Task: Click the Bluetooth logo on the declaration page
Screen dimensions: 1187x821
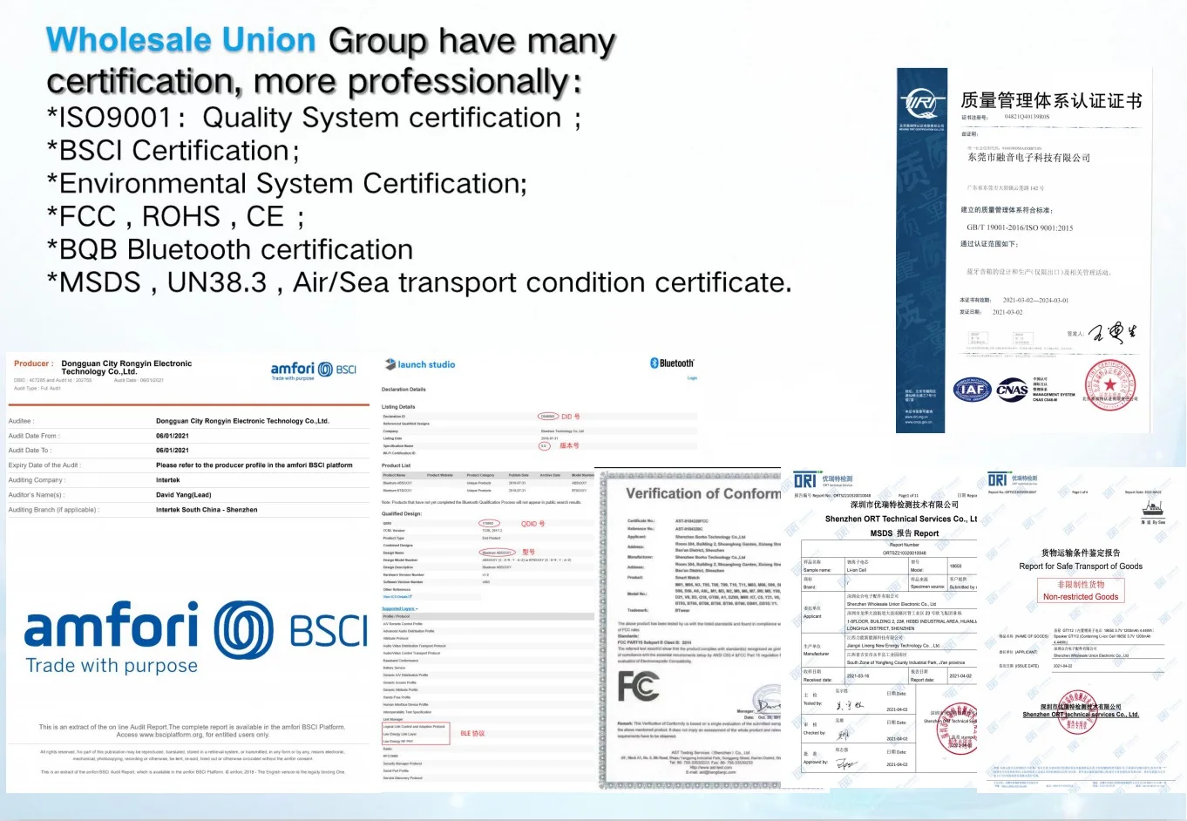Action: [x=672, y=363]
